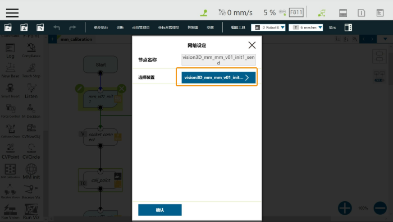Switch to the mm_calibration tab
393x222 pixels.
point(76,39)
